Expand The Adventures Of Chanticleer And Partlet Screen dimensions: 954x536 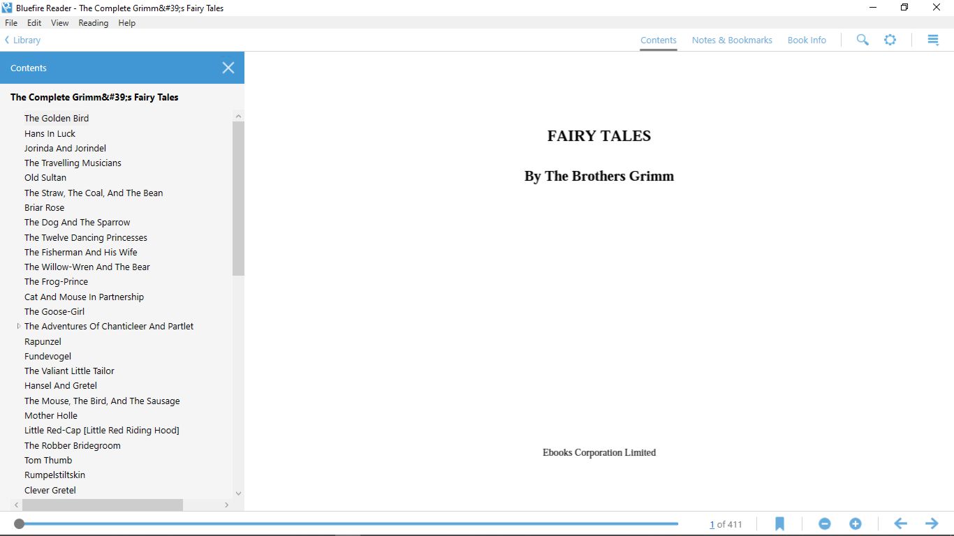19,326
